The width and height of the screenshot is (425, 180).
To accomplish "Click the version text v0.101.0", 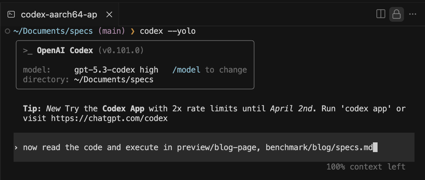I will tap(121, 50).
